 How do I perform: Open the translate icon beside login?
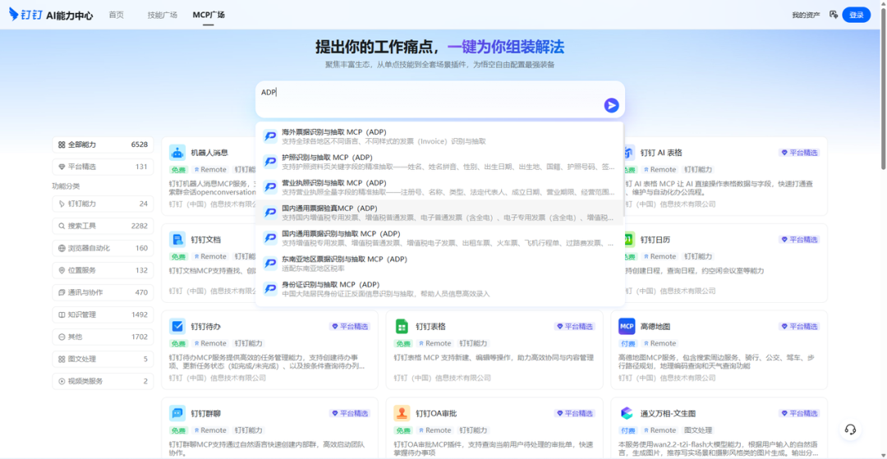click(x=833, y=15)
